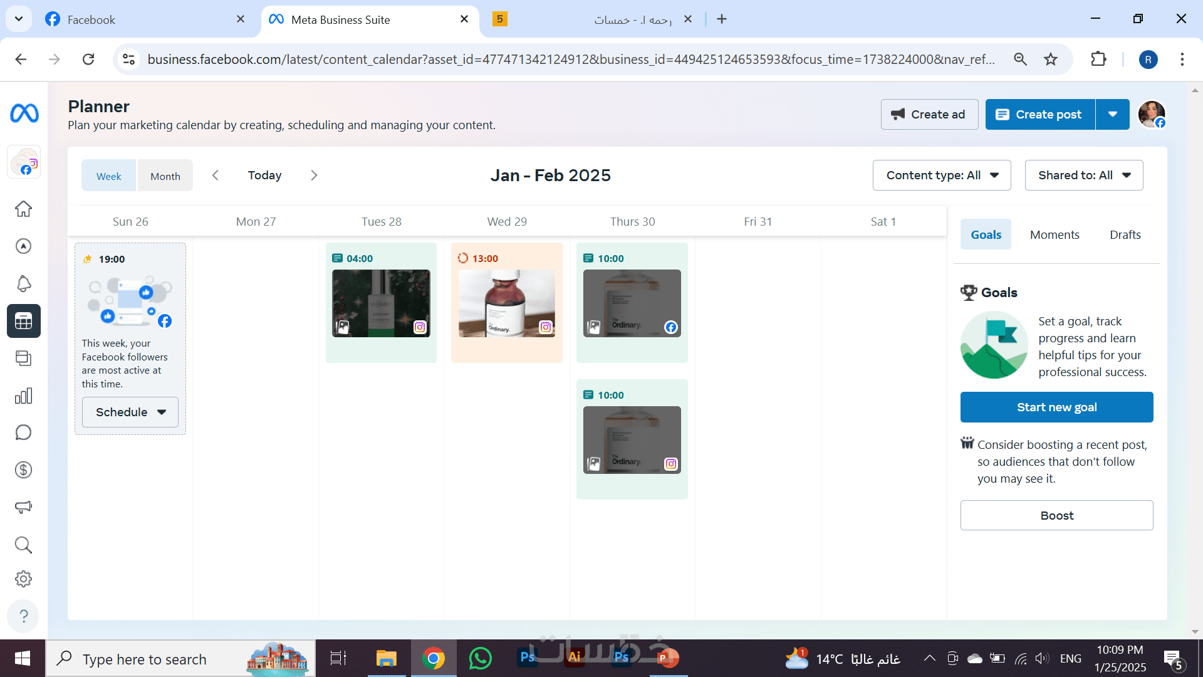This screenshot has width=1203, height=677.
Task: Click the Help question mark icon
Action: [x=23, y=616]
